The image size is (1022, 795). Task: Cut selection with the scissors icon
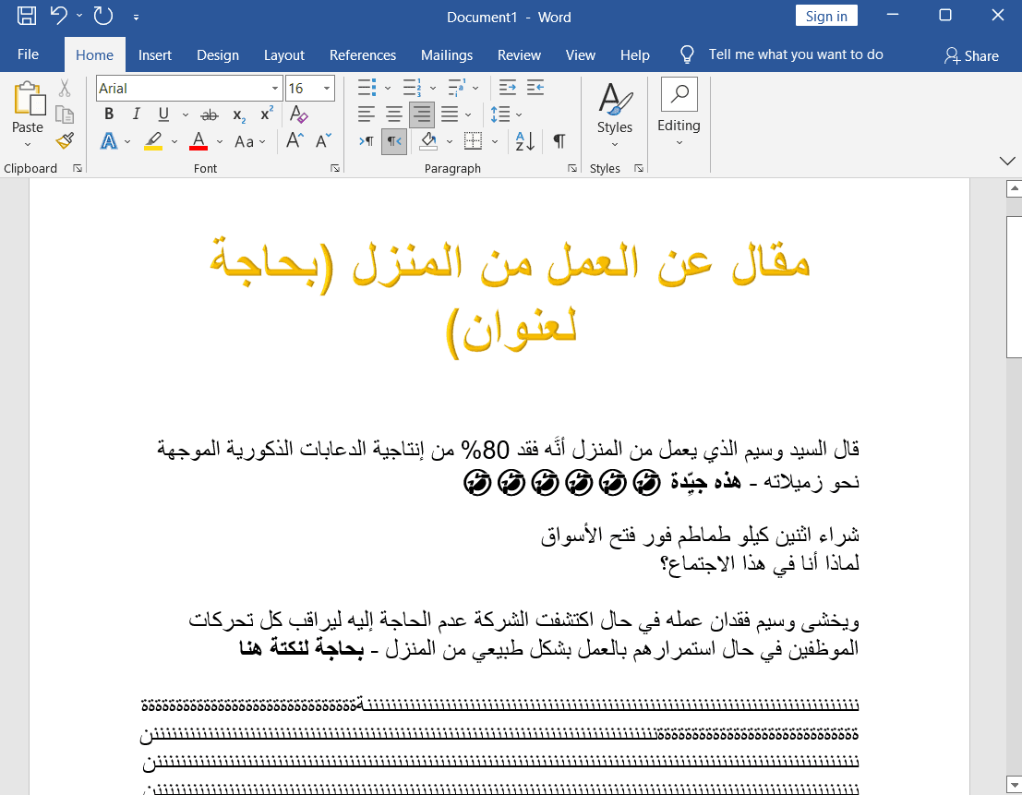(x=65, y=88)
